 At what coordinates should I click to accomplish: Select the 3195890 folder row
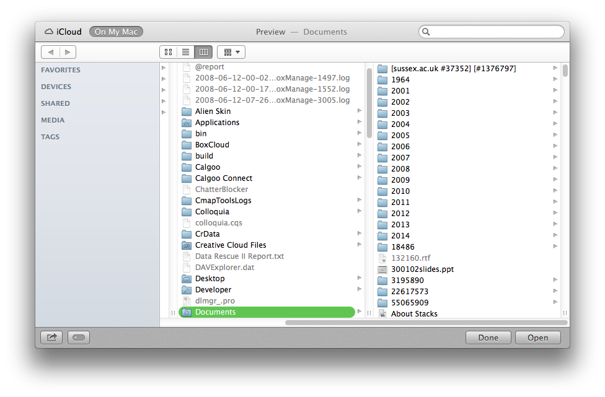(x=467, y=281)
